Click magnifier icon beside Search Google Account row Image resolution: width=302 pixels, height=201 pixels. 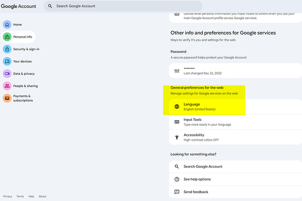pyautogui.click(x=177, y=166)
